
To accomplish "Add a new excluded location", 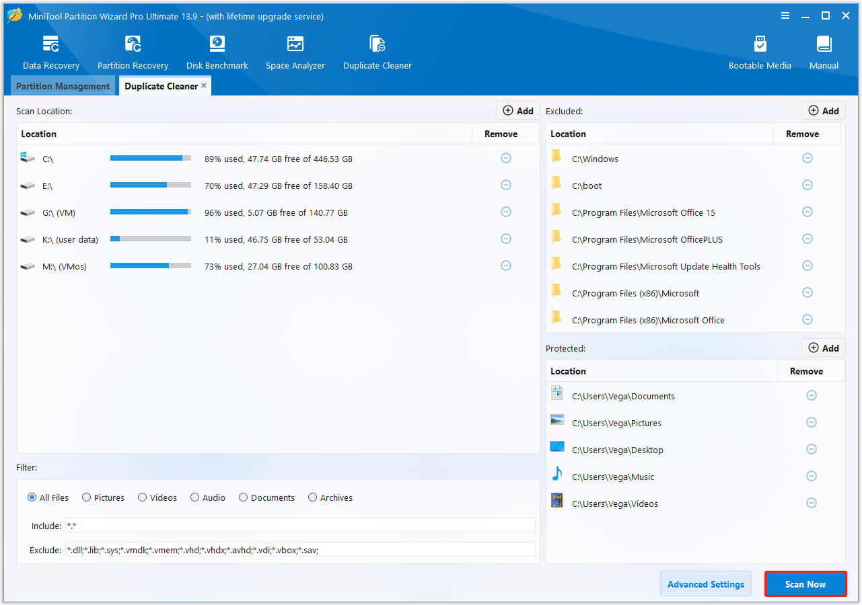I will click(824, 111).
